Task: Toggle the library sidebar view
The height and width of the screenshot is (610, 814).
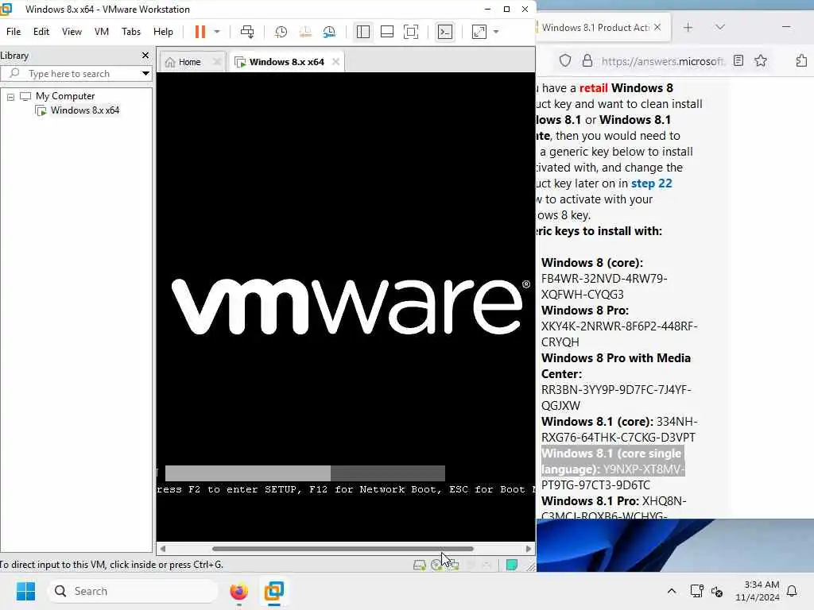Action: [x=362, y=32]
